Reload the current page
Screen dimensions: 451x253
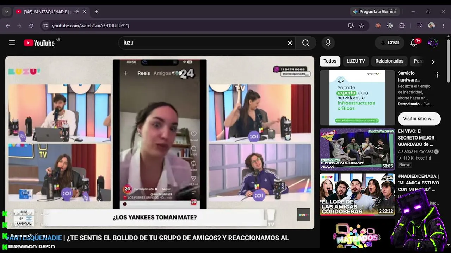(31, 26)
